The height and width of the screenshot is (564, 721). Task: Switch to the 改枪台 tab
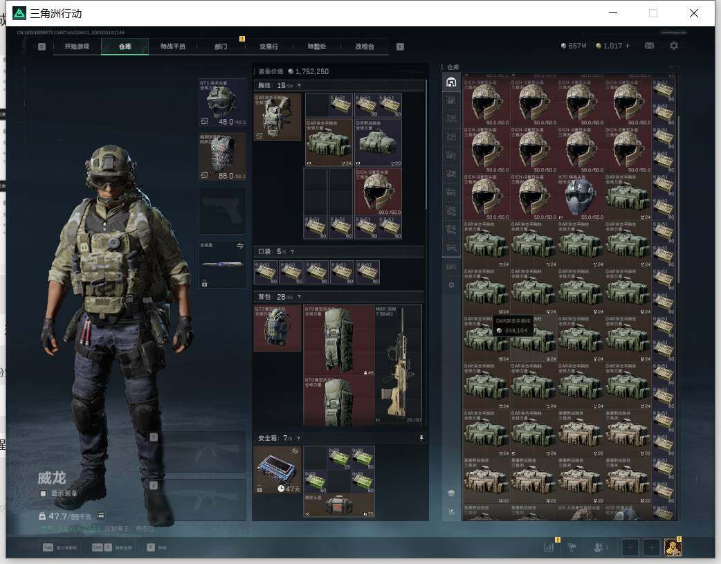coord(365,46)
